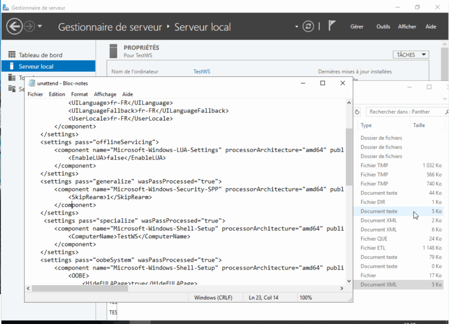
Task: Select Serveur local in sidebar
Action: point(36,67)
